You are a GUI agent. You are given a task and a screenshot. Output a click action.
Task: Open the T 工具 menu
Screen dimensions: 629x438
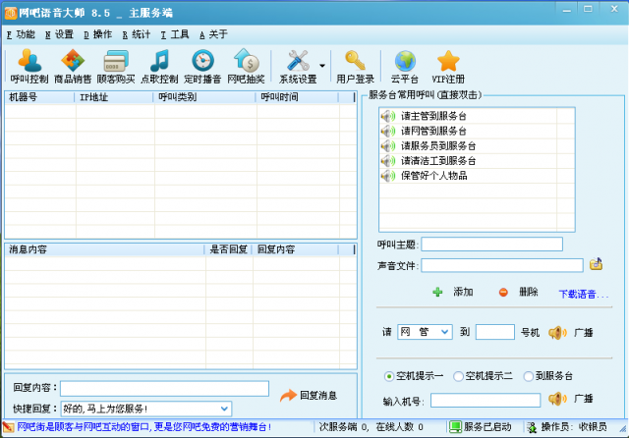pos(175,34)
